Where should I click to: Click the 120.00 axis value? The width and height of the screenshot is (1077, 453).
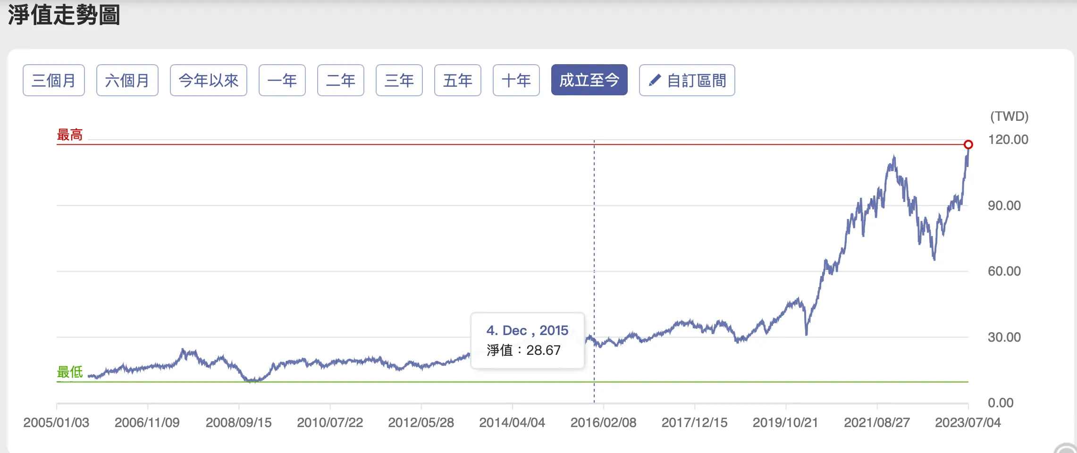pos(1008,140)
